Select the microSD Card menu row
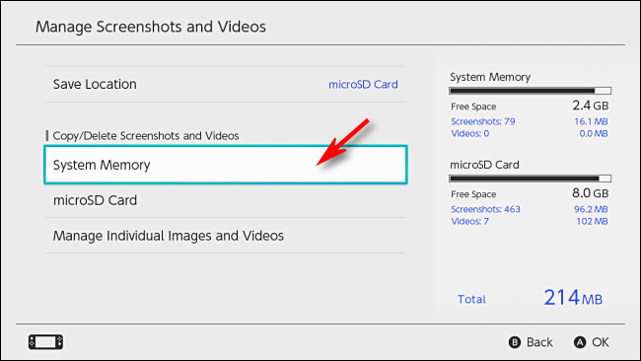Viewport: 641px width, 361px height. [226, 200]
